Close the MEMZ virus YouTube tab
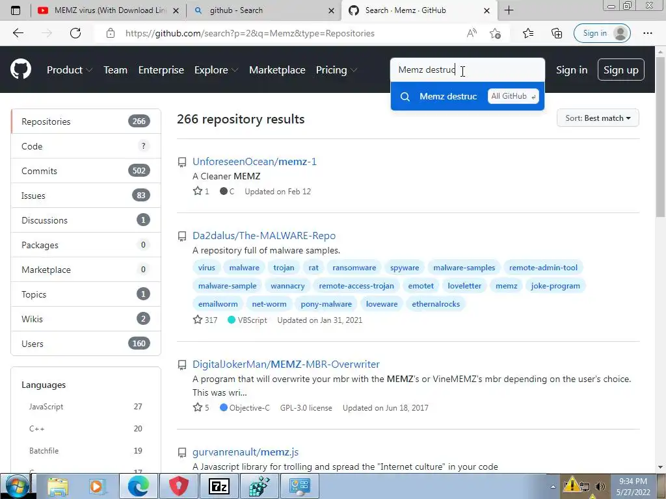666x499 pixels. pos(176,10)
